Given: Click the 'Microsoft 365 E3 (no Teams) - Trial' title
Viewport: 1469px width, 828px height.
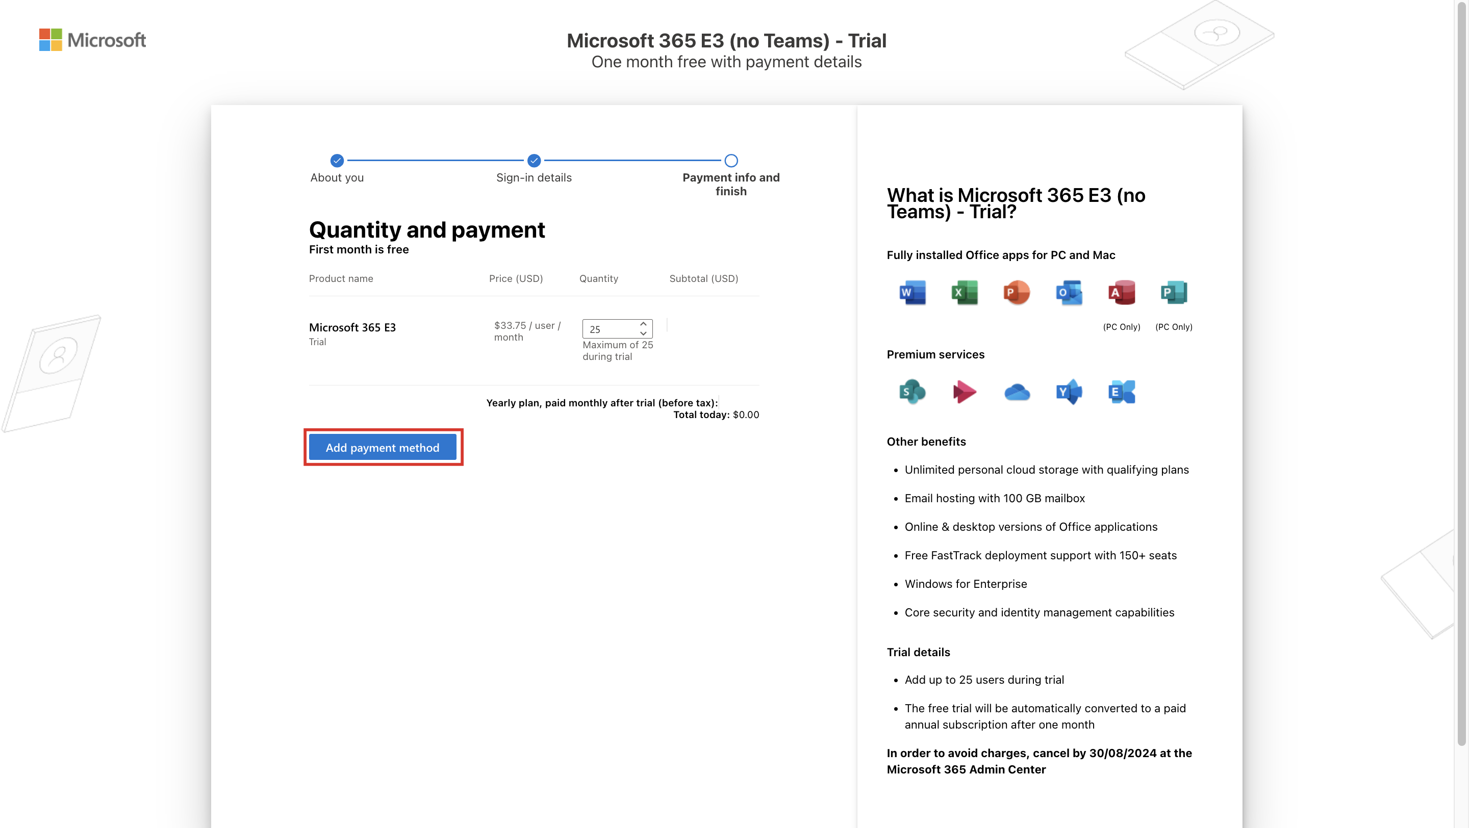Looking at the screenshot, I should 726,40.
